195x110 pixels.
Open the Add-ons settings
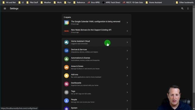(96, 76)
